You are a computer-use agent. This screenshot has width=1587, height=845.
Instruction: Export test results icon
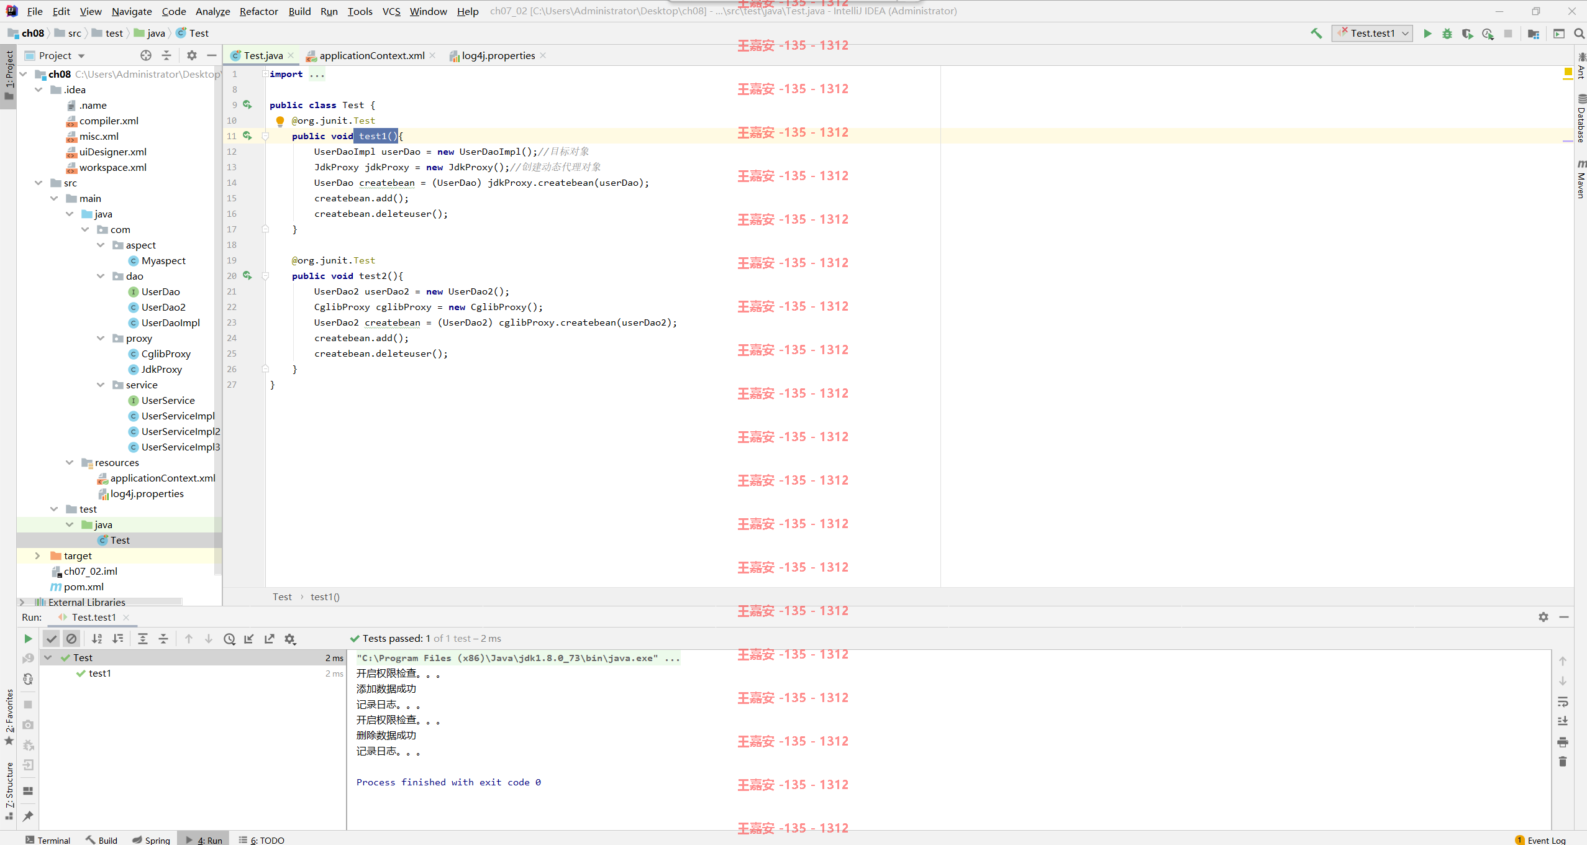point(269,639)
